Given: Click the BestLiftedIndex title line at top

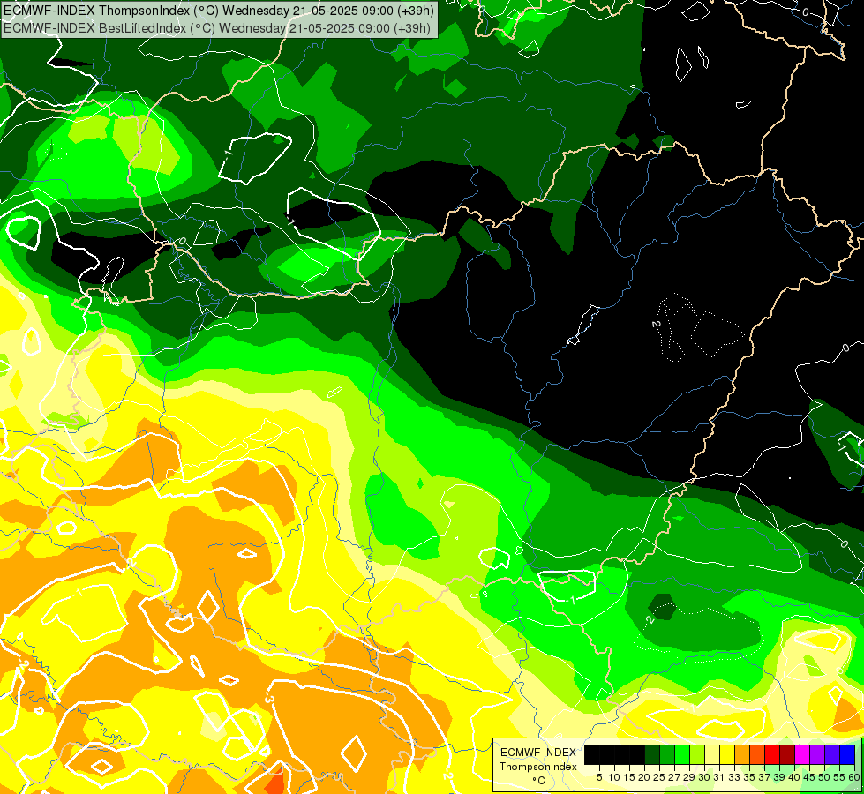Looking at the screenshot, I should click(x=217, y=27).
